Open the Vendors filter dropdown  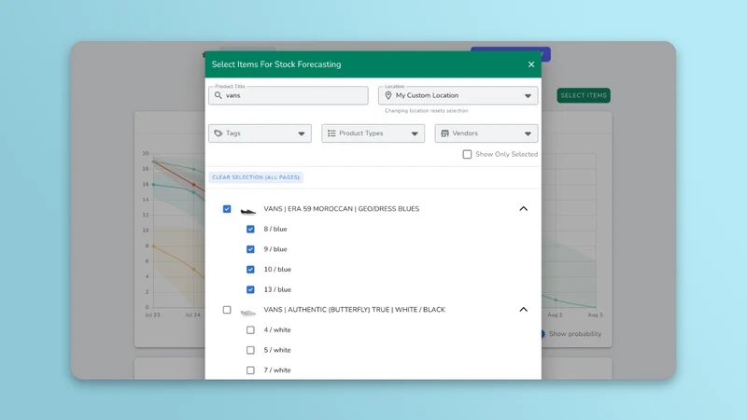pos(486,133)
